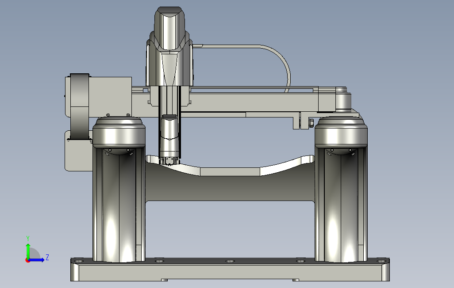Select the long flat base plate

(x=230, y=269)
